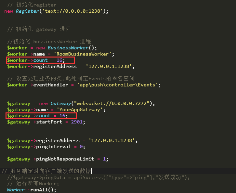The image size is (236, 193).
Task: Click the name property on $worker line
Action: pos(39,54)
